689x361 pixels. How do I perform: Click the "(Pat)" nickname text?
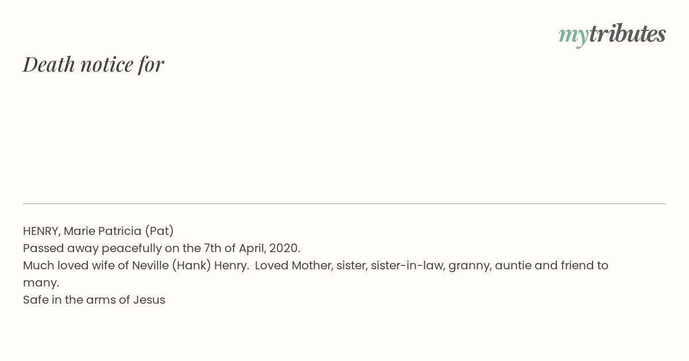click(x=159, y=231)
